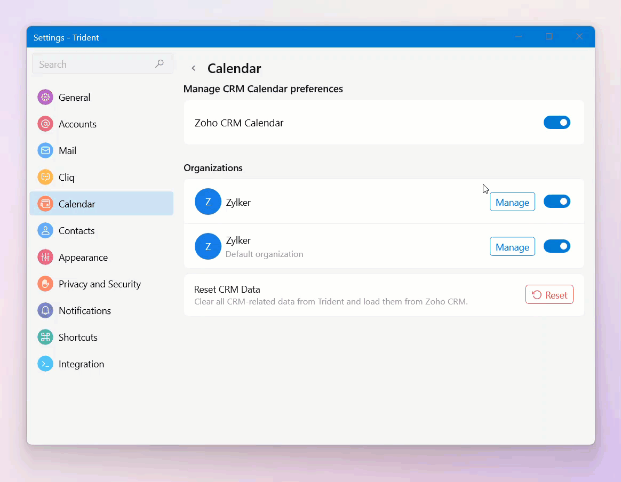Click the Accounts at-sign icon
The height and width of the screenshot is (482, 621).
click(x=45, y=124)
